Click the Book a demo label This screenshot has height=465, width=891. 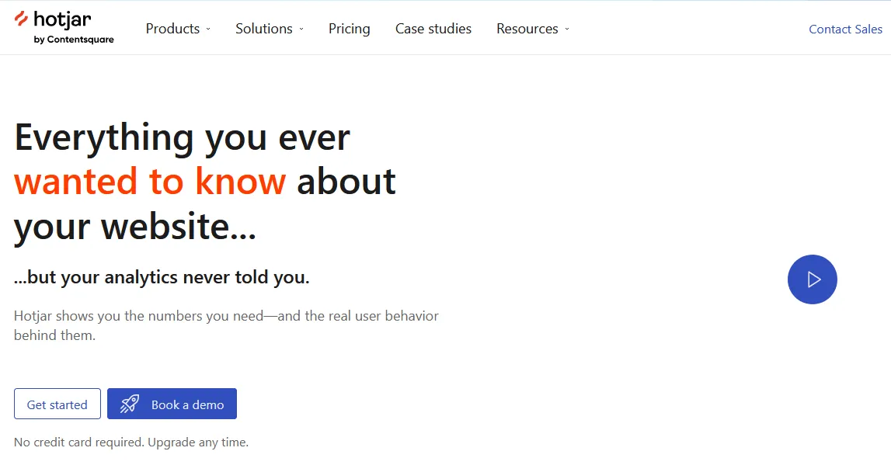point(187,404)
